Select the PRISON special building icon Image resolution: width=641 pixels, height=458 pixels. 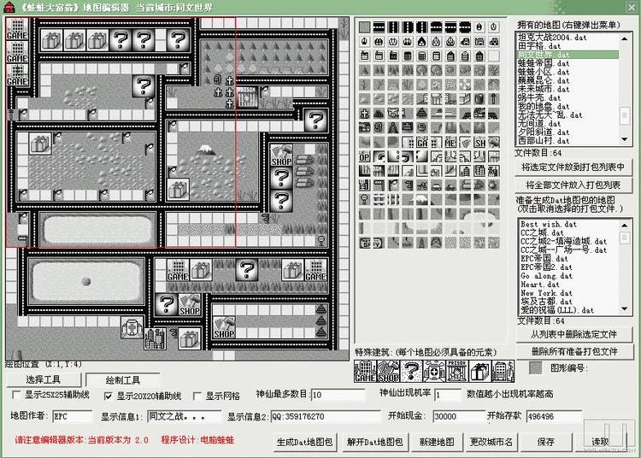click(x=457, y=372)
